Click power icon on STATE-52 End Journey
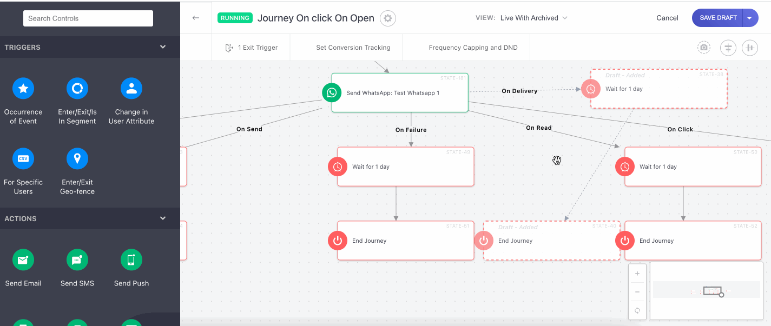 pos(625,241)
